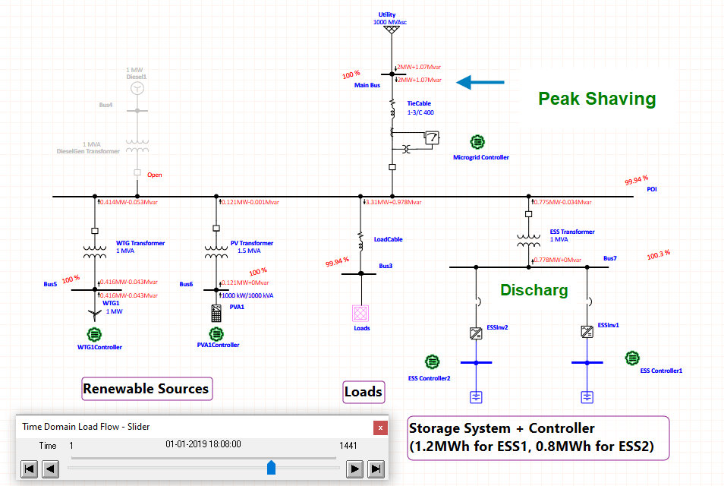
Task: Select the pink Loads element
Action: pyautogui.click(x=360, y=313)
